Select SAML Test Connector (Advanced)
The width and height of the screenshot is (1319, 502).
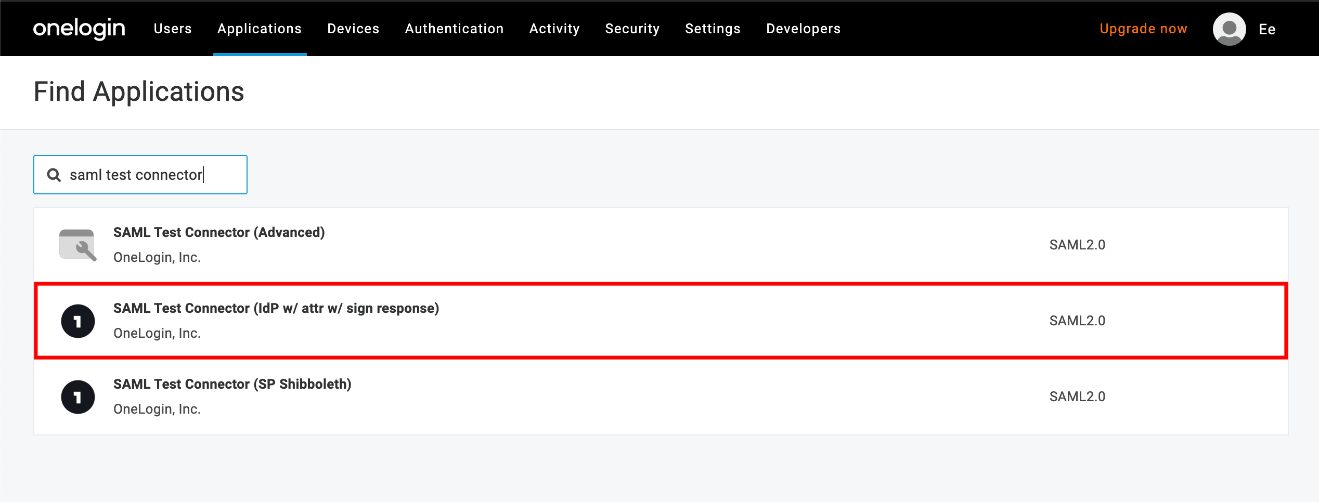[219, 232]
